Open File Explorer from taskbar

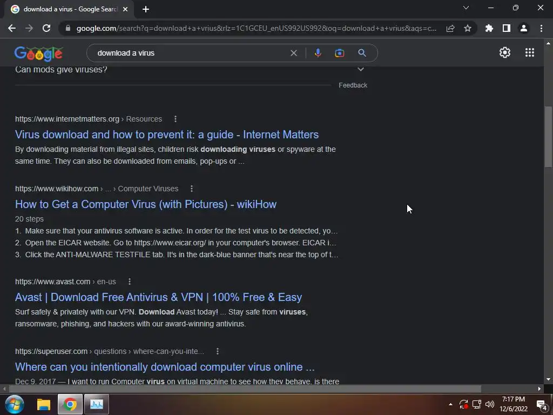coord(44,404)
